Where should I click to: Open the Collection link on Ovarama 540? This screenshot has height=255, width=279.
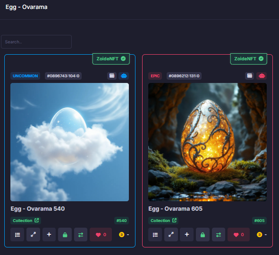(x=26, y=221)
